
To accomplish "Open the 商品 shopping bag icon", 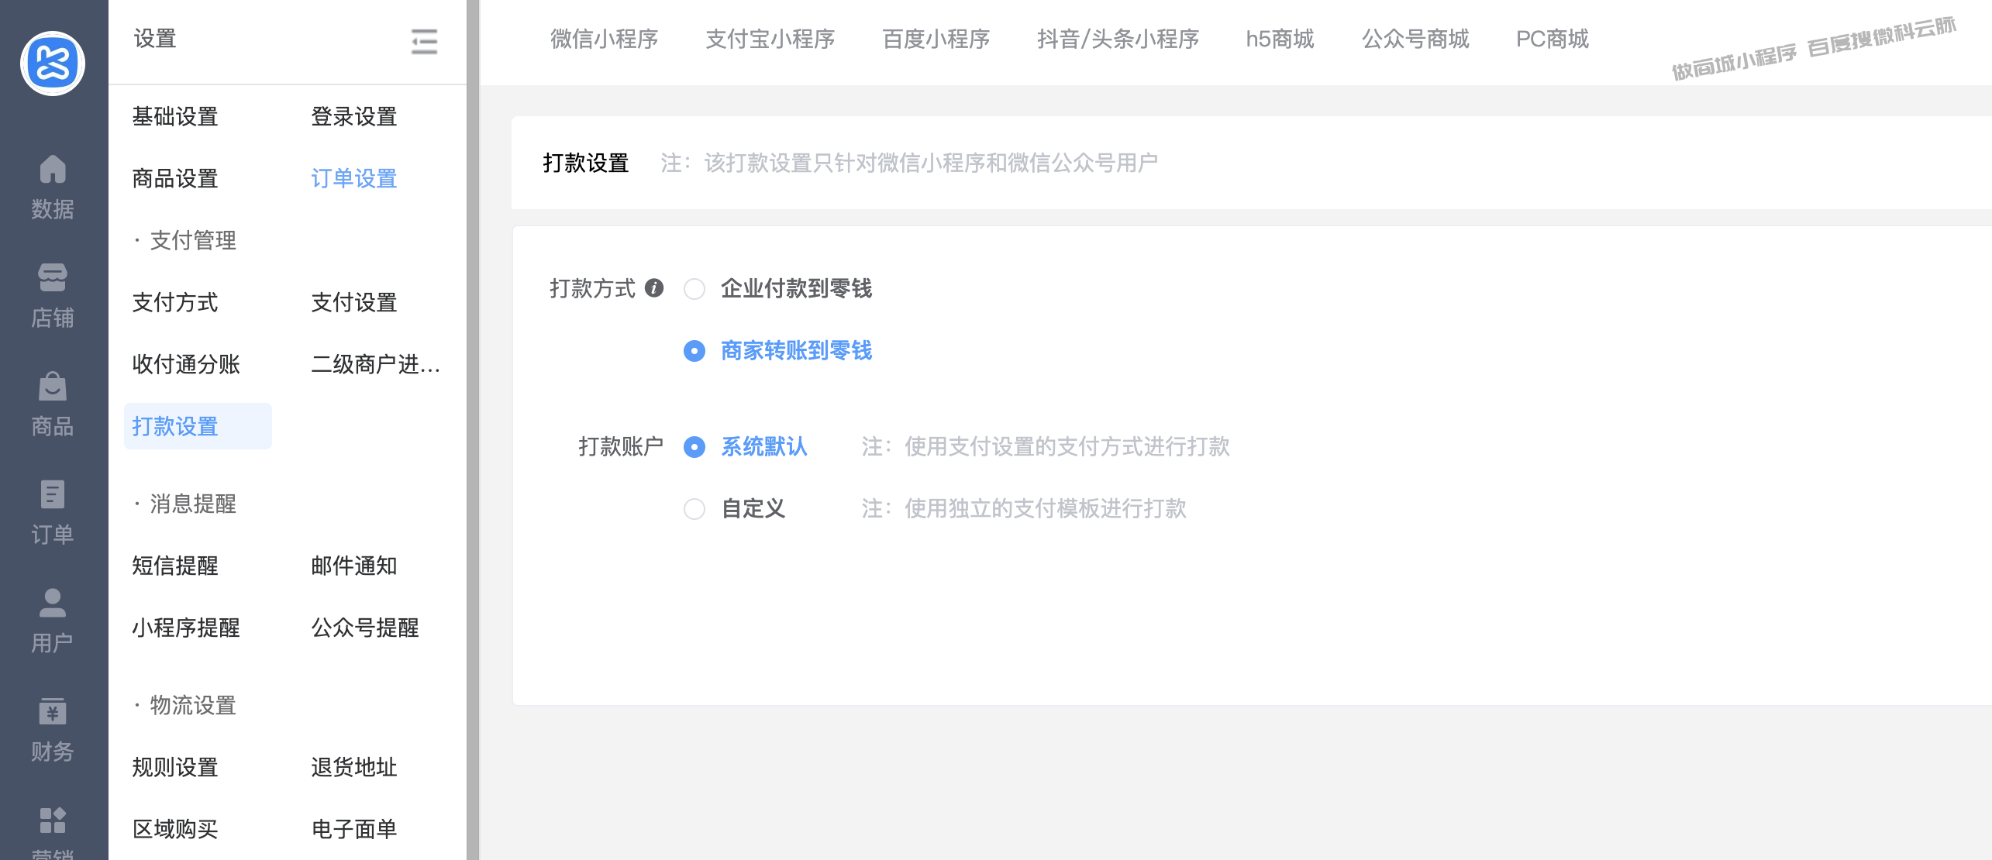I will click(x=52, y=387).
